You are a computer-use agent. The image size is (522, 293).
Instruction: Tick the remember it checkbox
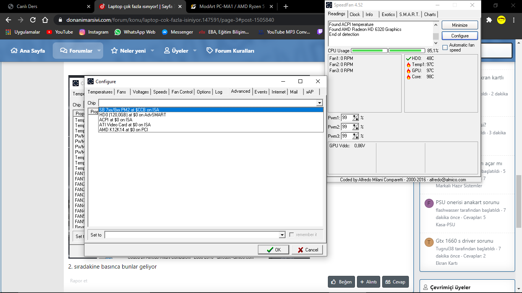pos(292,235)
